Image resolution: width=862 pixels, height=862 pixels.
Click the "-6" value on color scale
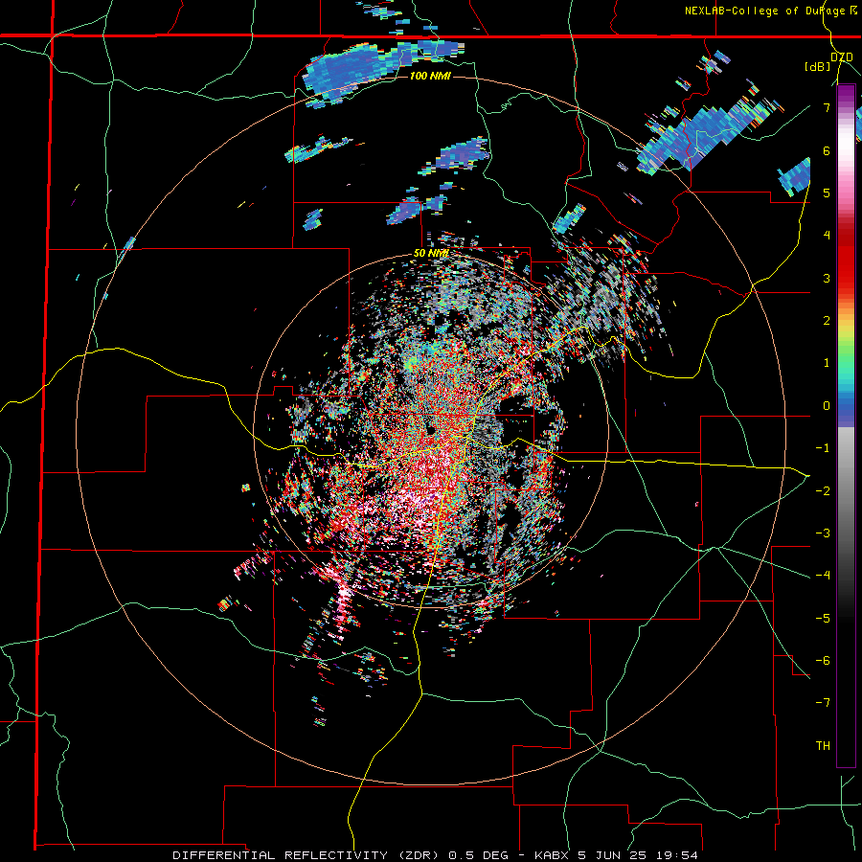(x=823, y=661)
